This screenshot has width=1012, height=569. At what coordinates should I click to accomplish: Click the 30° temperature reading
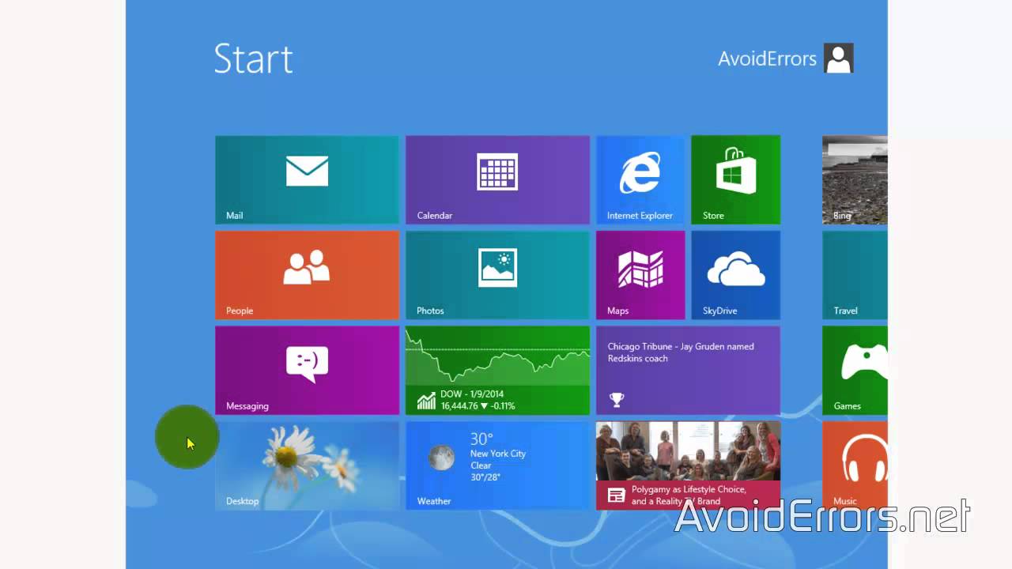click(x=481, y=439)
